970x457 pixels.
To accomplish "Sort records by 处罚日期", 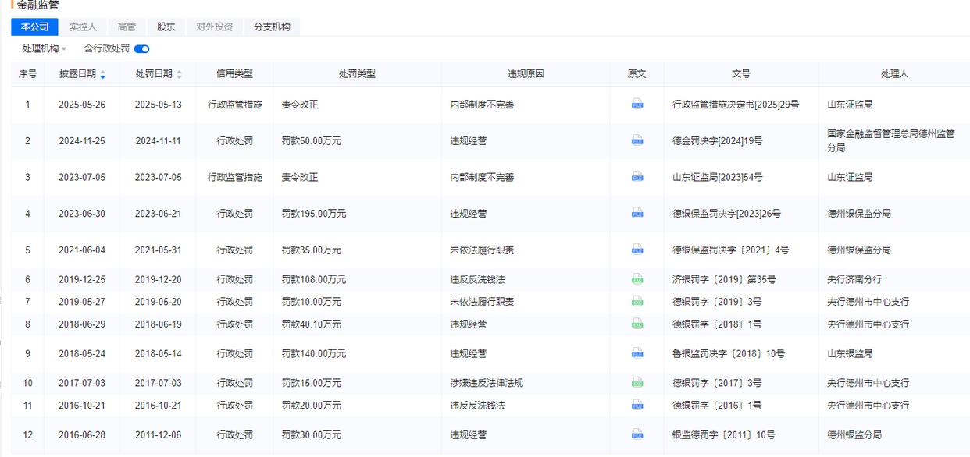I will tap(180, 73).
